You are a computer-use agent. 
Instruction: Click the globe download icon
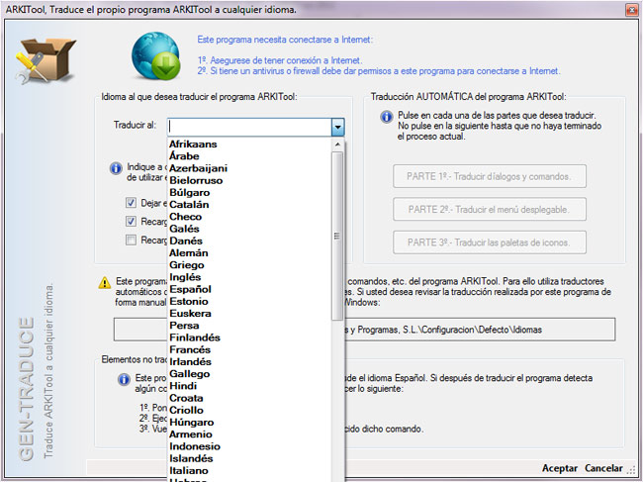pyautogui.click(x=156, y=55)
